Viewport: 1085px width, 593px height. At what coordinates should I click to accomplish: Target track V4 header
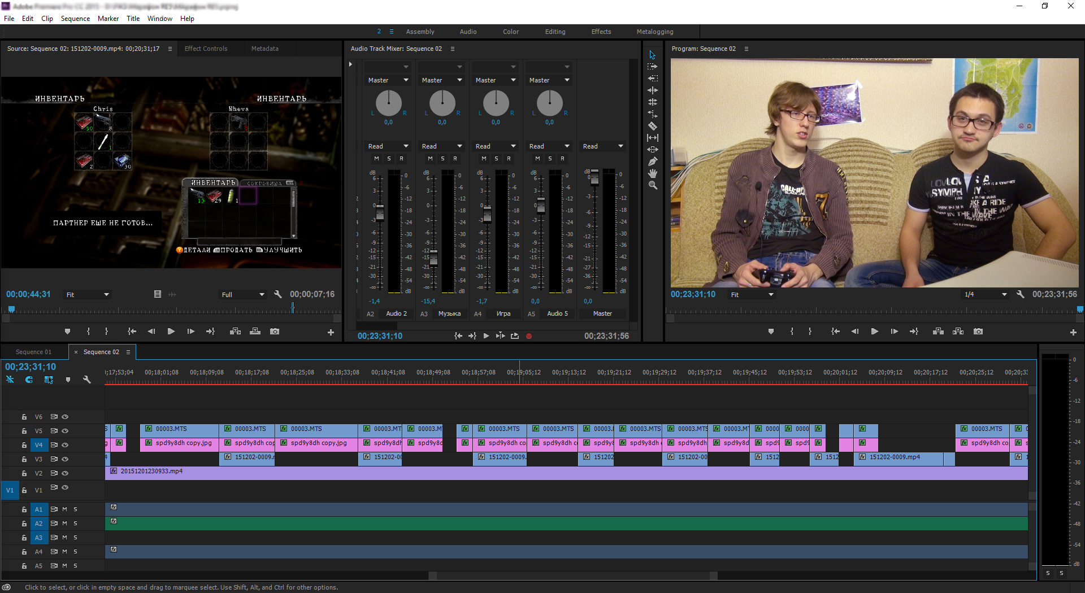pos(38,445)
